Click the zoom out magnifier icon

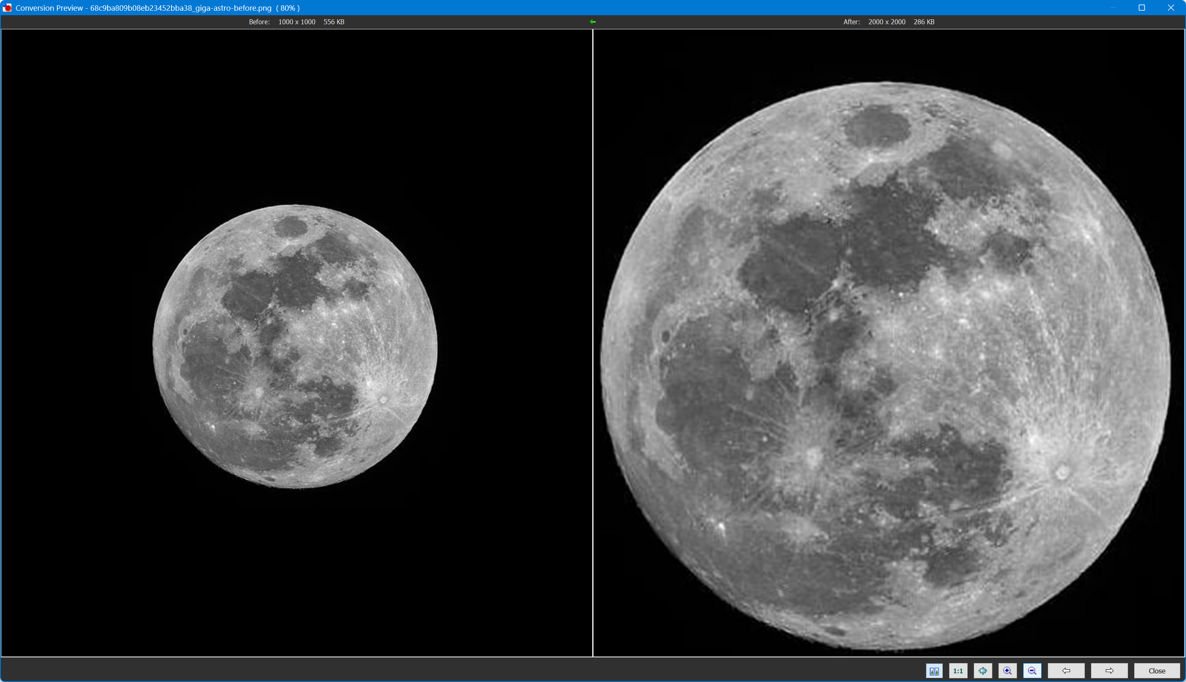(x=1032, y=671)
